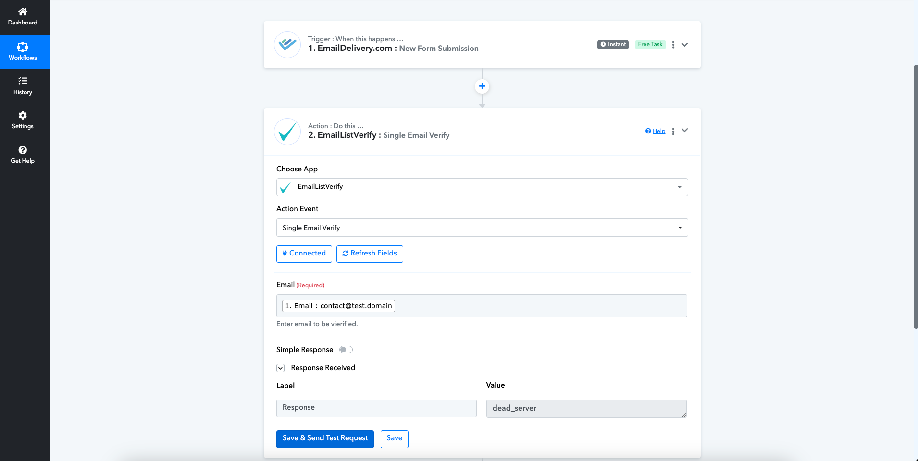Toggle the Simple Response switch
Viewport: 918px width, 461px height.
[346, 350]
